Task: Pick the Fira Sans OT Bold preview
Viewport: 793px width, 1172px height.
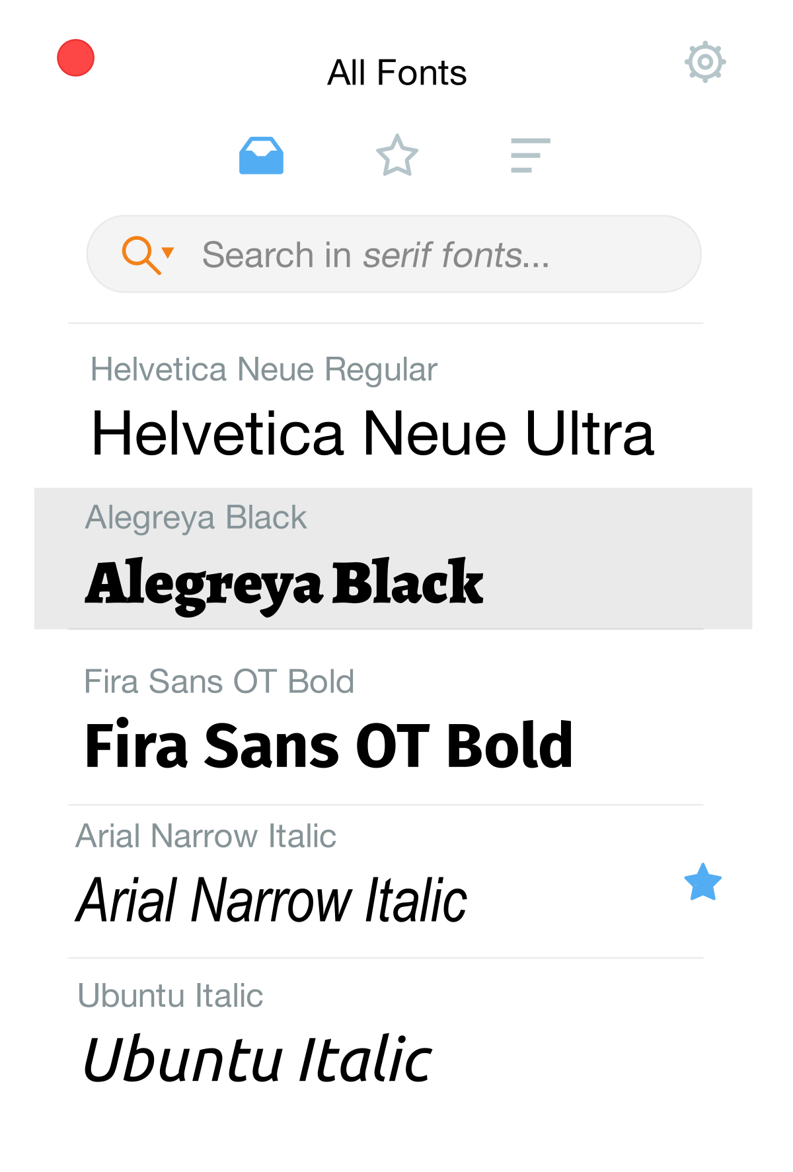Action: (328, 746)
